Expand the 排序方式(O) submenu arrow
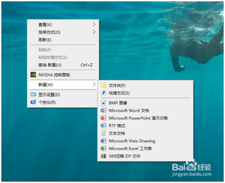 [94, 32]
